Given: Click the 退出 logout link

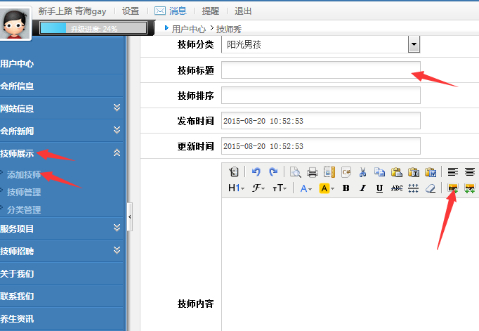Looking at the screenshot, I should [x=243, y=11].
